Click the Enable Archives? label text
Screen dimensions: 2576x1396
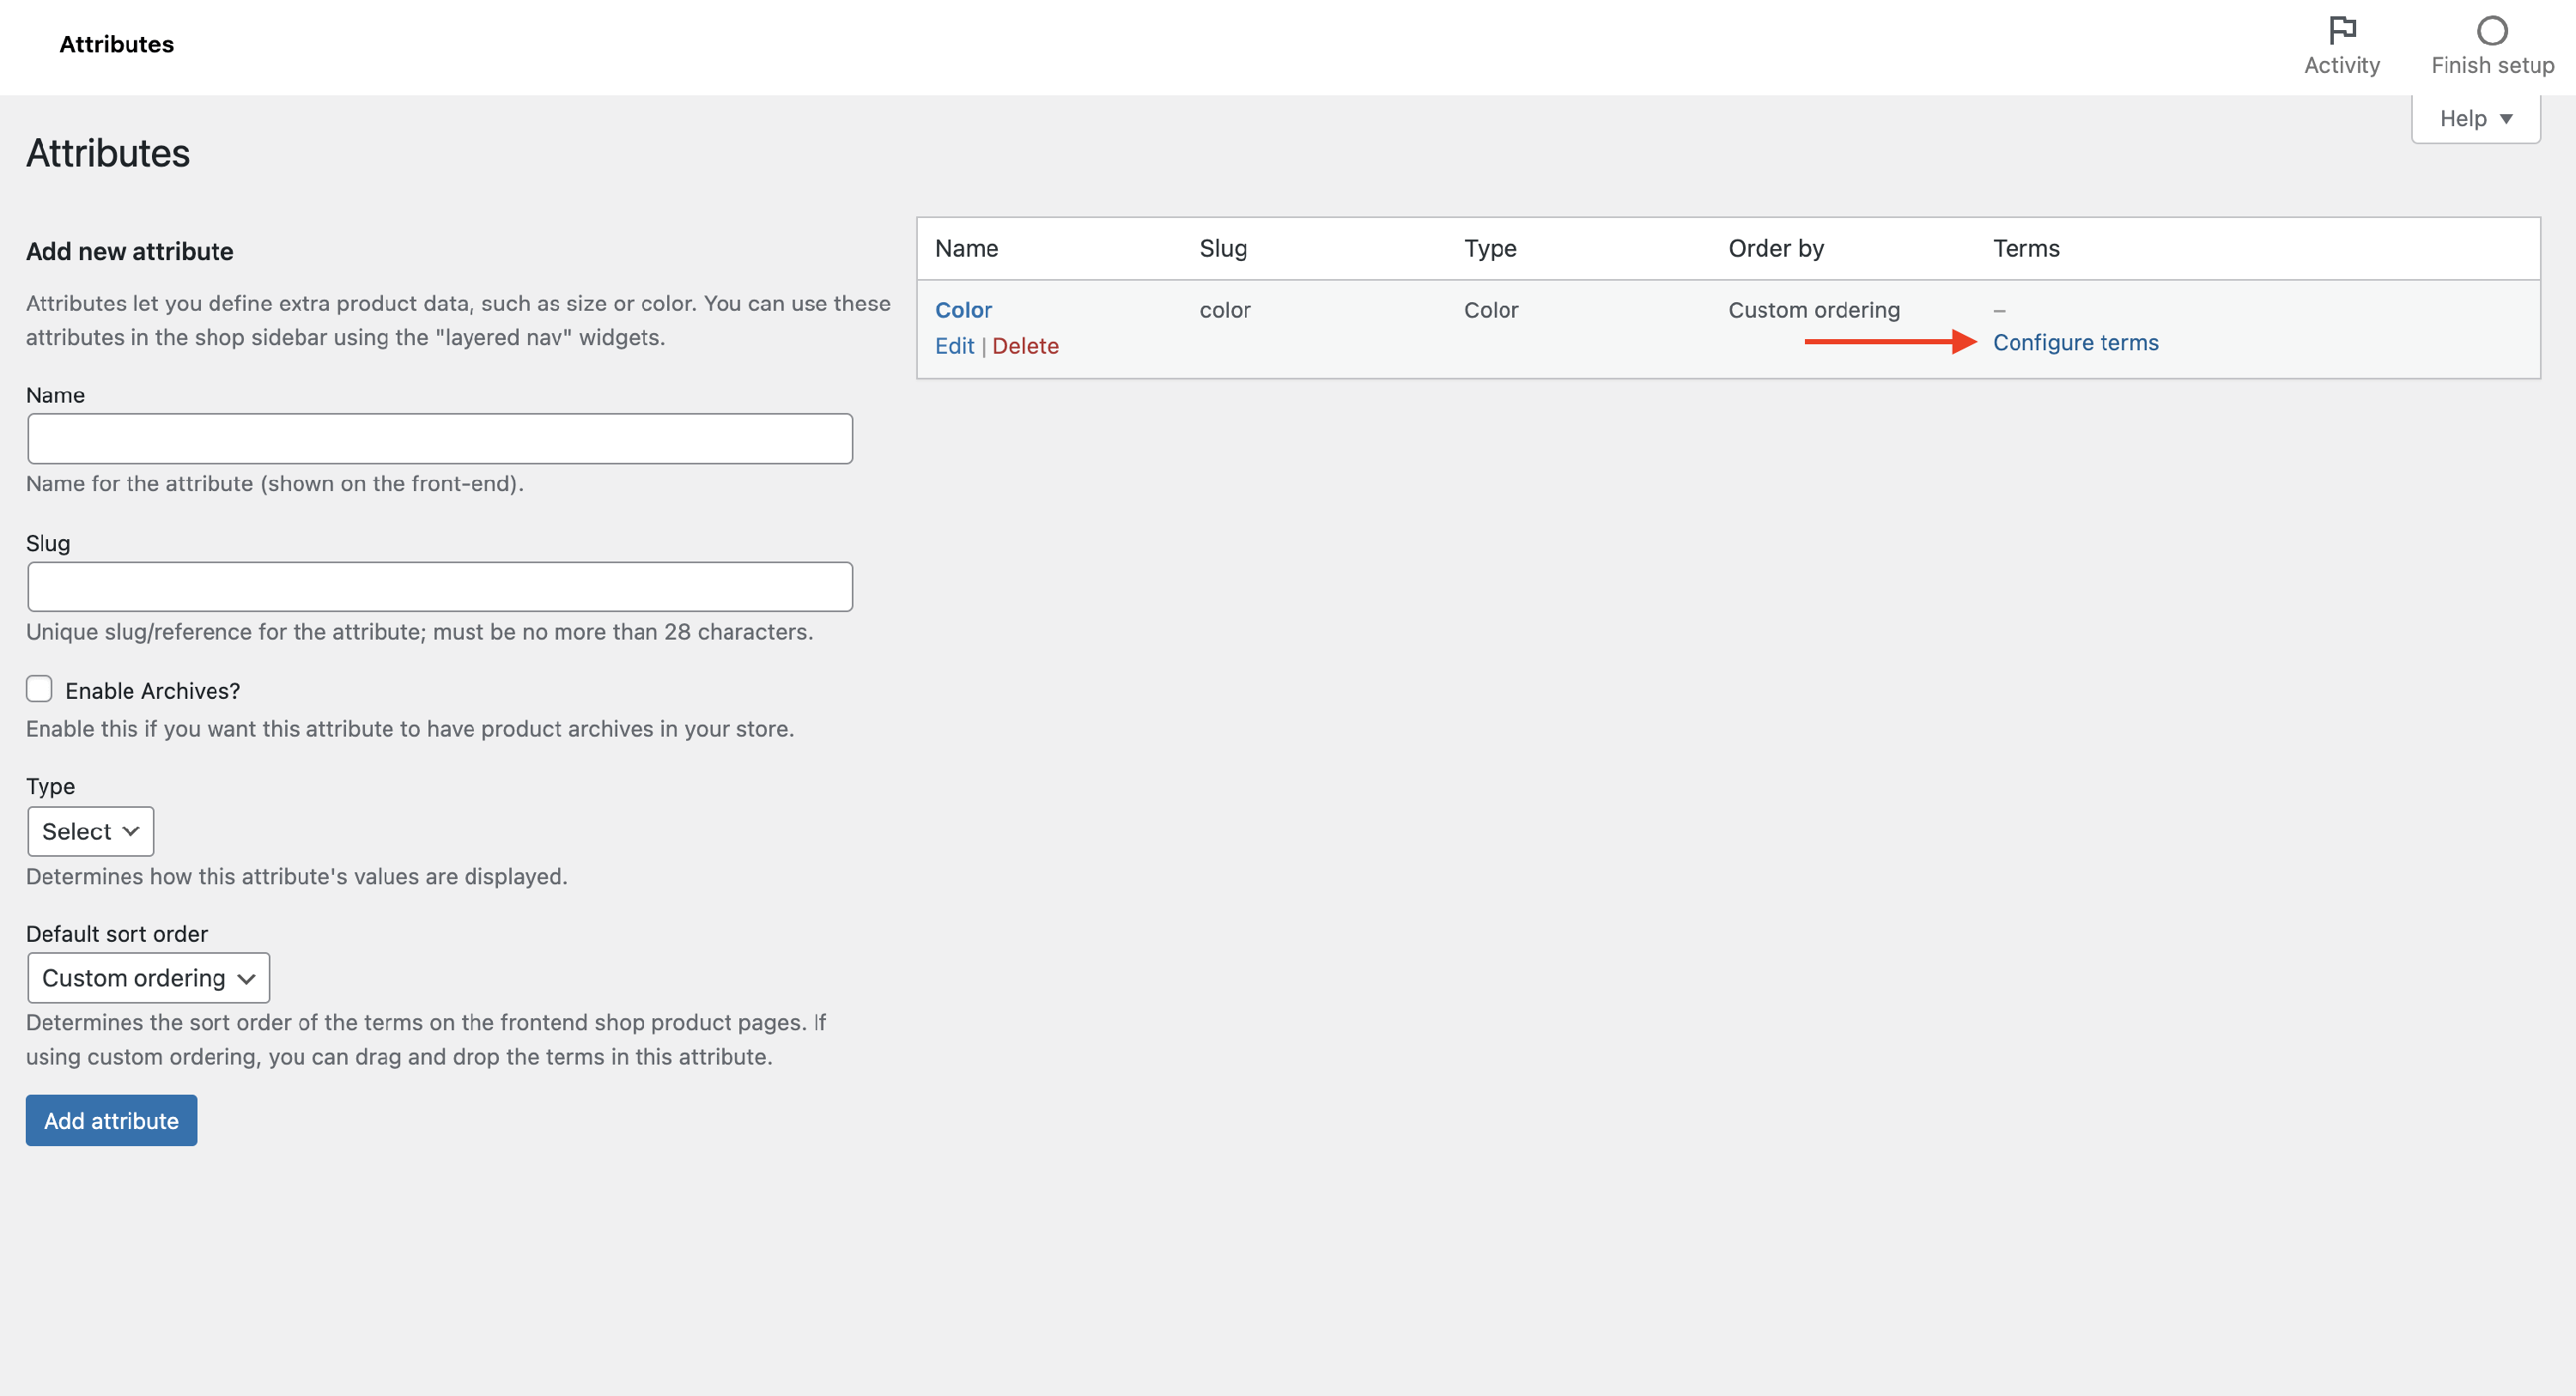pos(152,691)
